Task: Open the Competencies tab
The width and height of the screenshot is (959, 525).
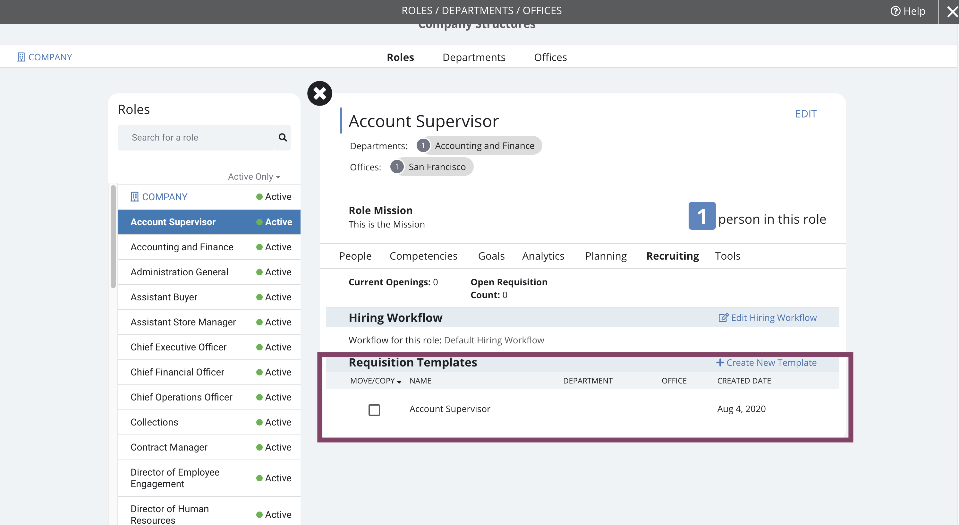Action: point(423,256)
